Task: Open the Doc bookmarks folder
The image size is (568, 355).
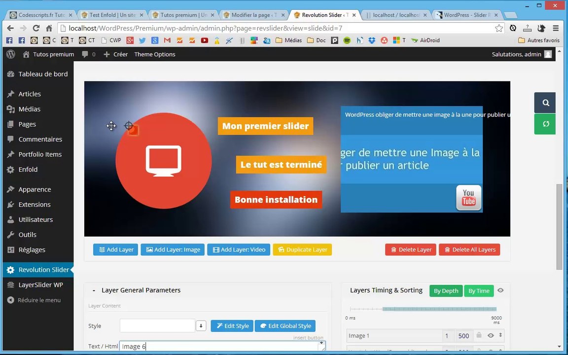Action: pos(317,40)
